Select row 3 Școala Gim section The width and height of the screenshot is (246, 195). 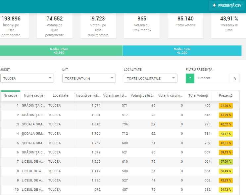point(33,124)
